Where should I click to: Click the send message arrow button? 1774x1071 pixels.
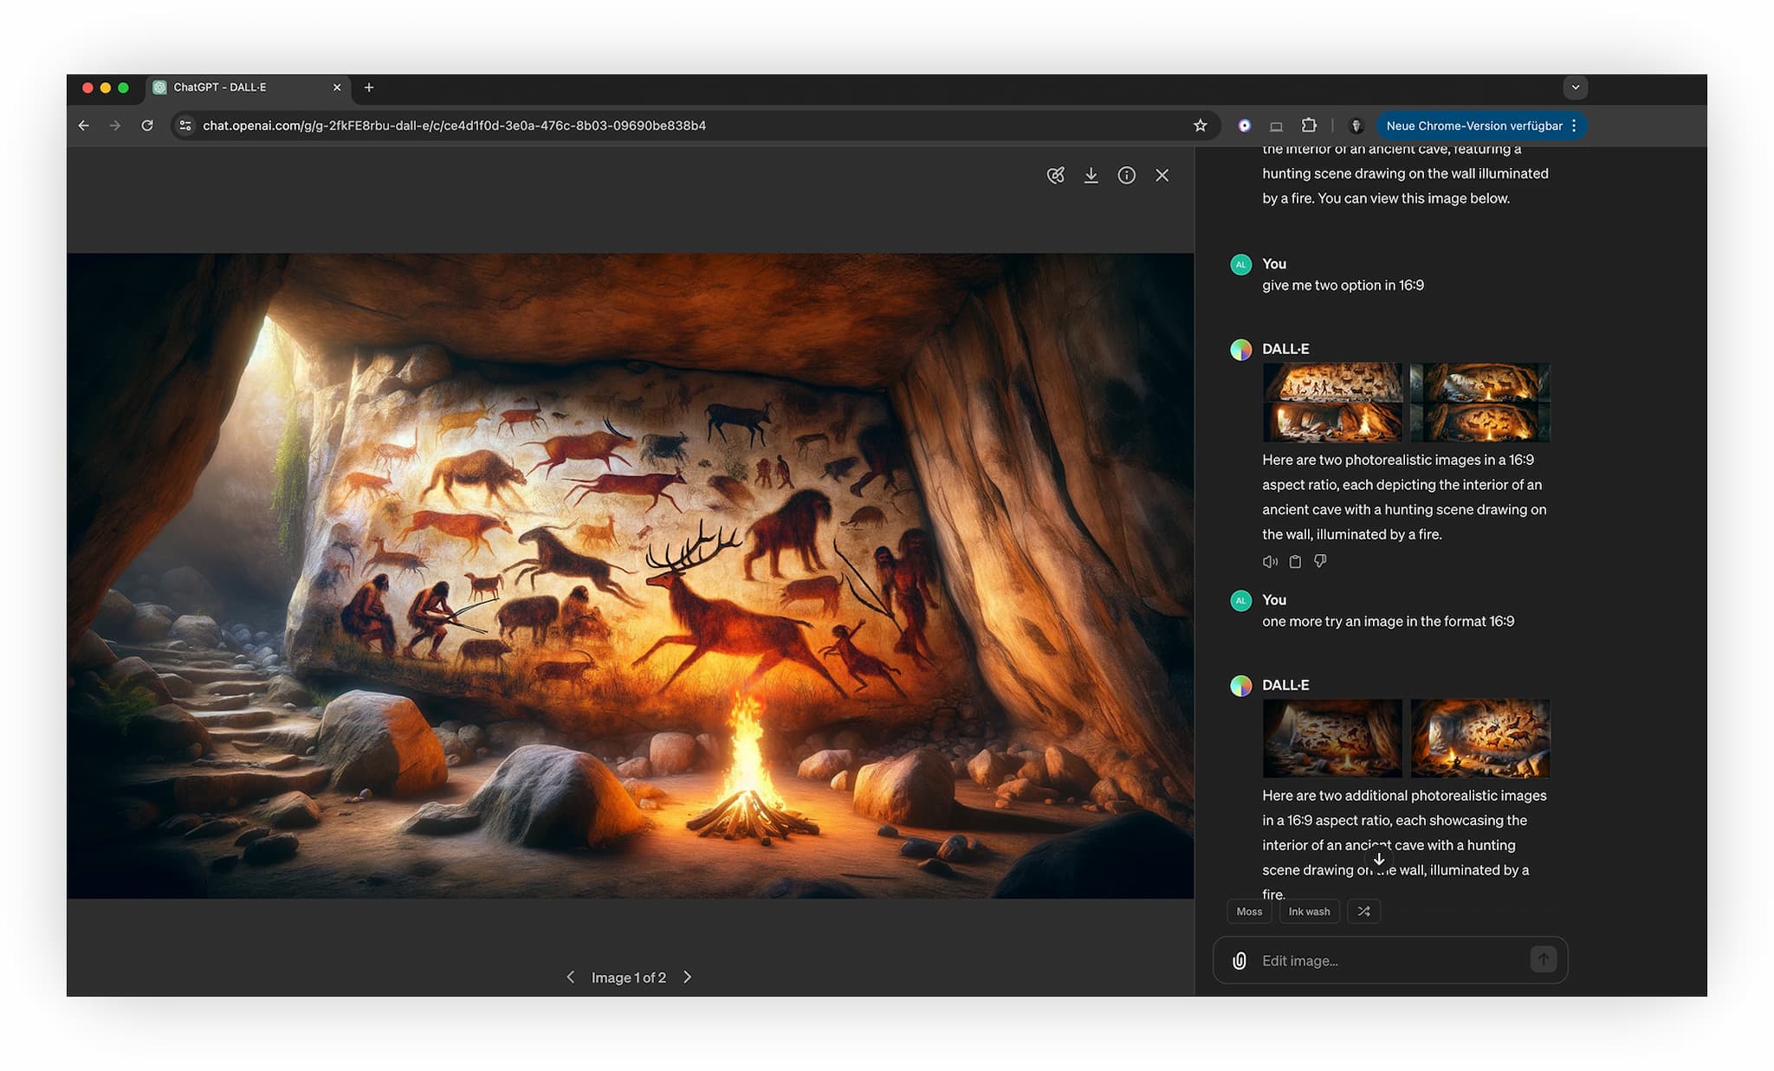click(1543, 959)
